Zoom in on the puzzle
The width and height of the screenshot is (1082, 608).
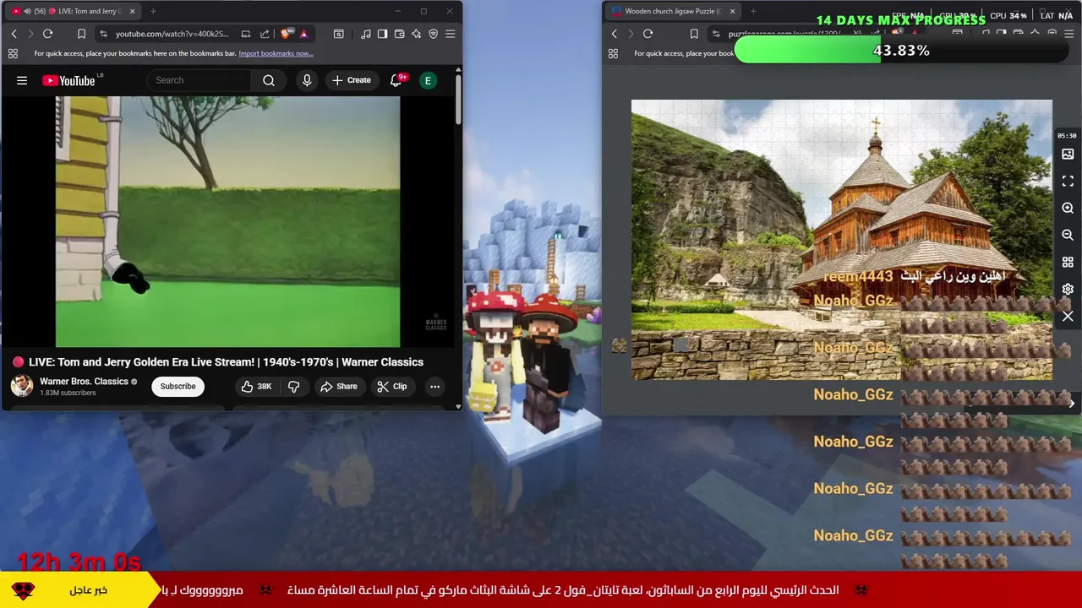[x=1068, y=209]
